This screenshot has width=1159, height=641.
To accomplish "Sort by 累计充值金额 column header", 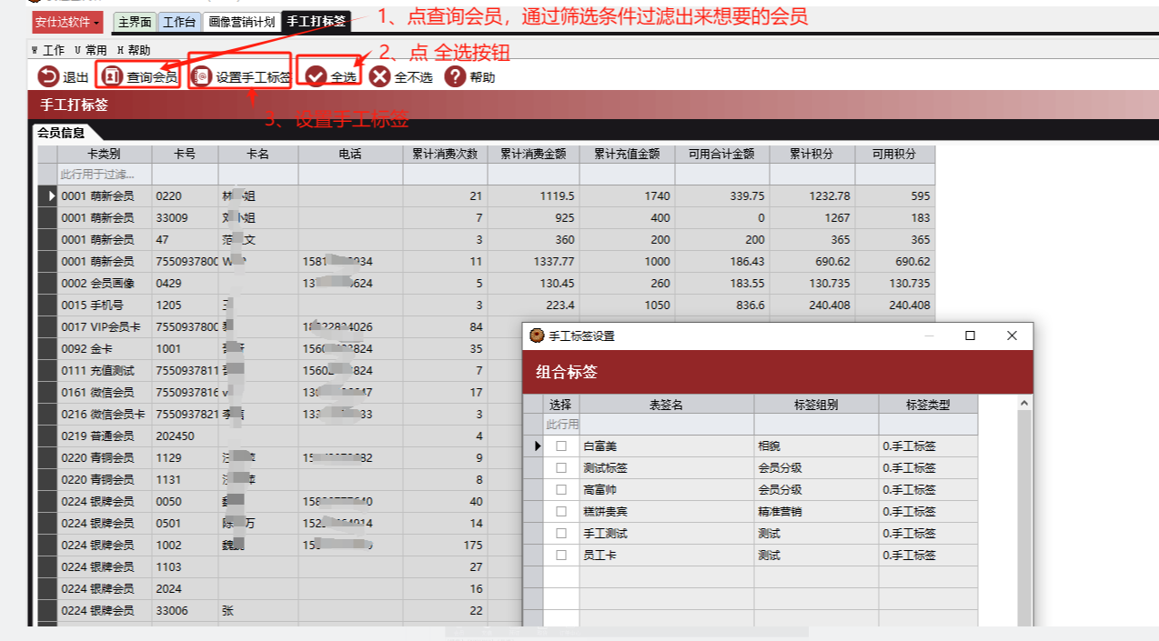I will click(x=627, y=154).
